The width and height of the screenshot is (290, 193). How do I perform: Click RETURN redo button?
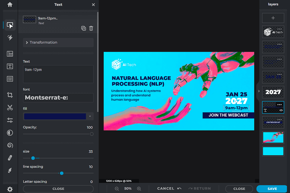(200, 188)
